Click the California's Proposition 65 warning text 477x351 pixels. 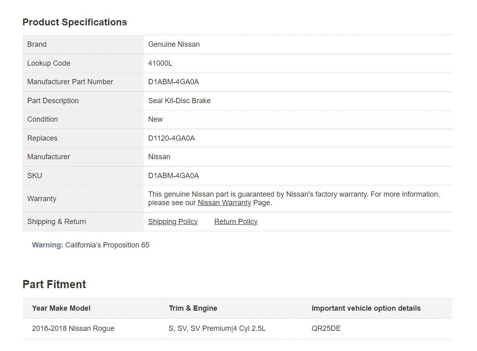[x=107, y=245]
